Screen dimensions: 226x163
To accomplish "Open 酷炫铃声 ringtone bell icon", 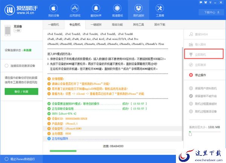I will [x=96, y=8].
